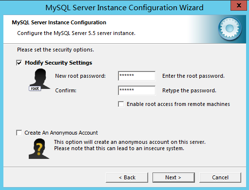
Task: Click the bold MySQL Server Instance Configuration heading
Action: tap(59, 22)
